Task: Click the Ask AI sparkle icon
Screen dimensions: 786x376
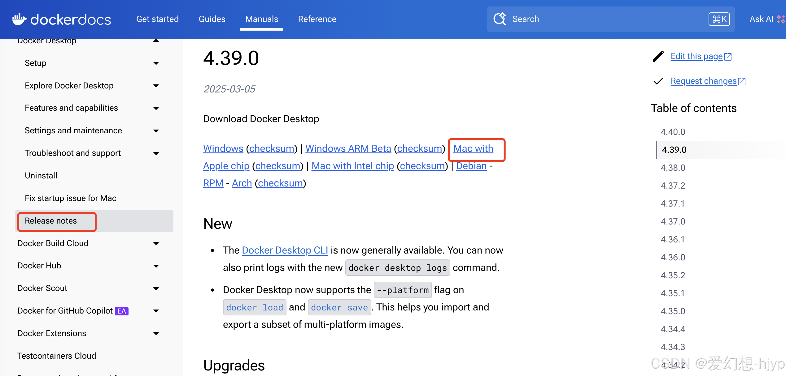Action: (781, 19)
